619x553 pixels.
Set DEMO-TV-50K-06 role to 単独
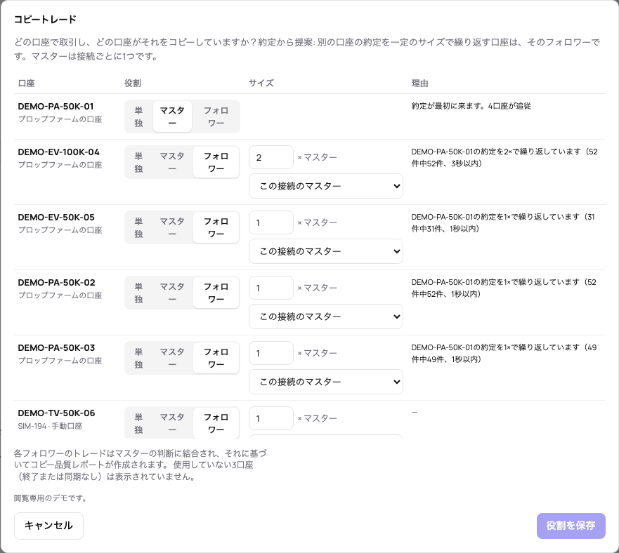coord(138,423)
